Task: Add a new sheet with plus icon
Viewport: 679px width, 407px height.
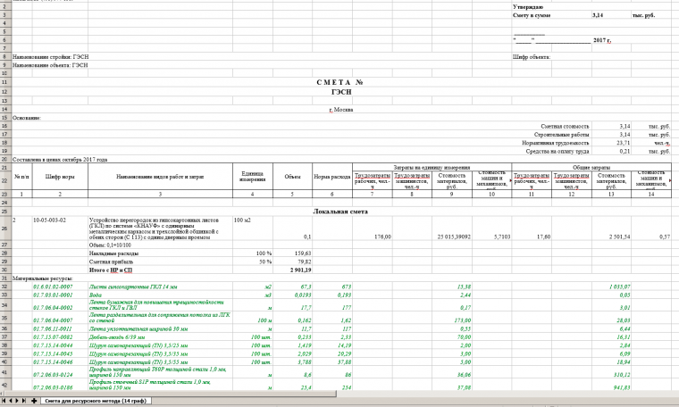Action: 35,402
